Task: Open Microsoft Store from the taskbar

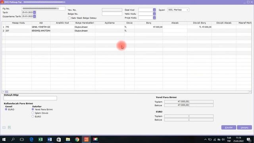Action: pos(59,139)
